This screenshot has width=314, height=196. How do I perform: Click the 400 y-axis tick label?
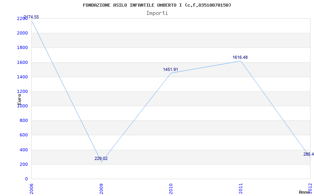(24, 150)
